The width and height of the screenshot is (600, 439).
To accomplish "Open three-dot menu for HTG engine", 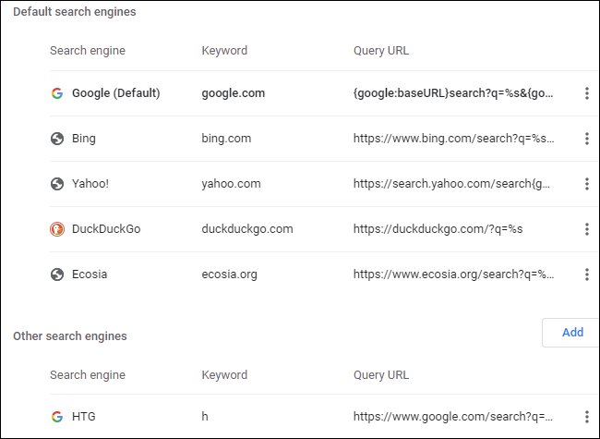I will tap(586, 417).
